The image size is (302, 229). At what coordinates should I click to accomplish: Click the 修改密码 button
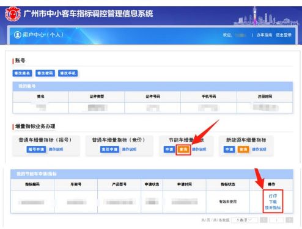pos(45,73)
